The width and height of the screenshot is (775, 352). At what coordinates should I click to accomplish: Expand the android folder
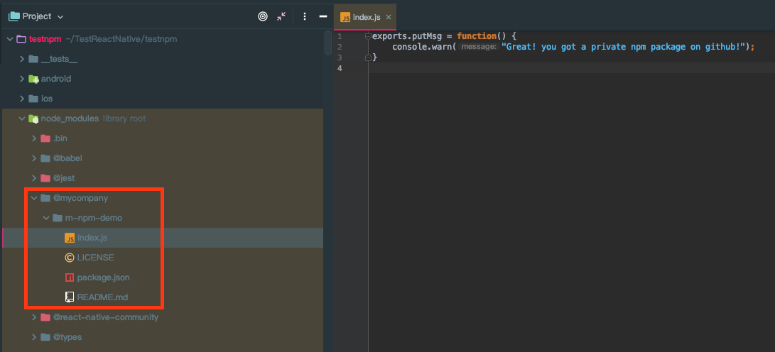(22, 79)
